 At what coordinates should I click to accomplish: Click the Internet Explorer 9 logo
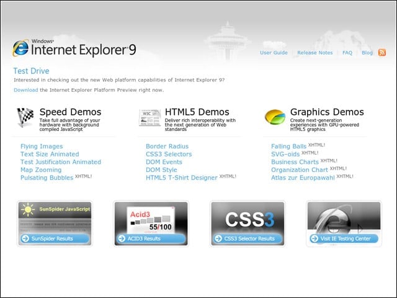coord(74,48)
